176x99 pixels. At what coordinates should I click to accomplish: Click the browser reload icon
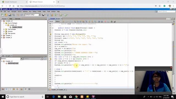10,6
